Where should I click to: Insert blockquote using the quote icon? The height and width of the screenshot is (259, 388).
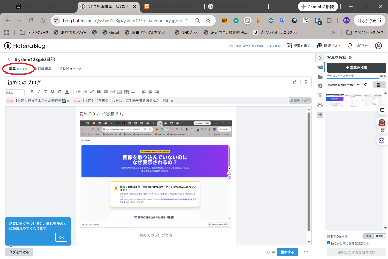[x=99, y=92]
